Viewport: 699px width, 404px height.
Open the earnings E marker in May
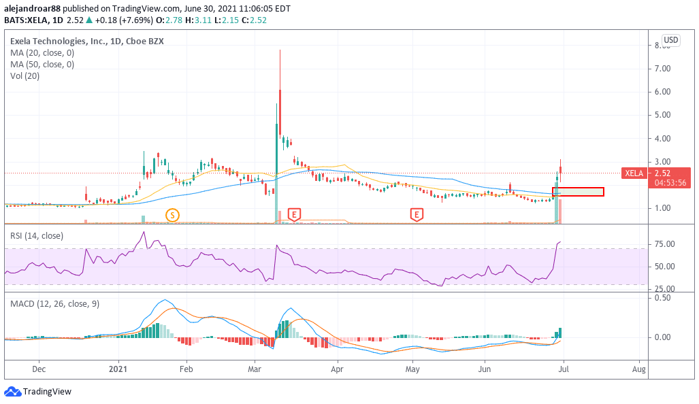coord(417,215)
